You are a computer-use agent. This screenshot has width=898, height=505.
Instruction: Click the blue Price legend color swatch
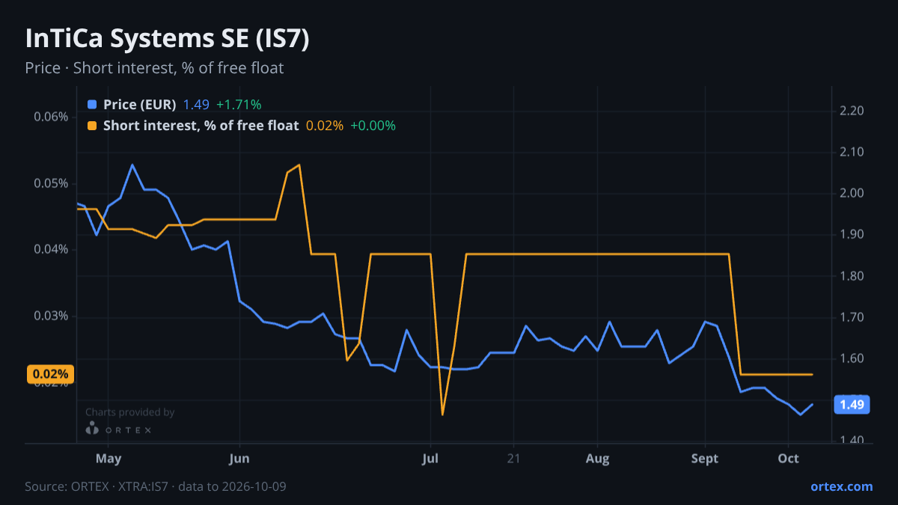tap(92, 105)
